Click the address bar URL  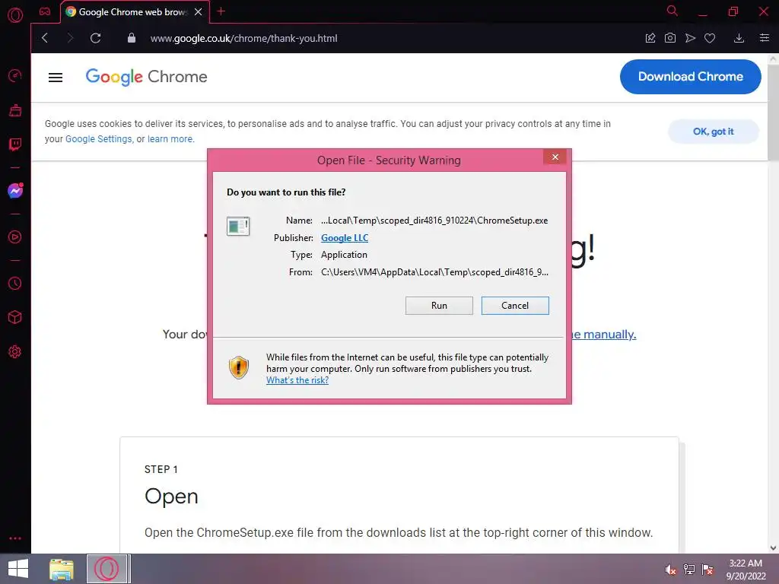pos(243,38)
